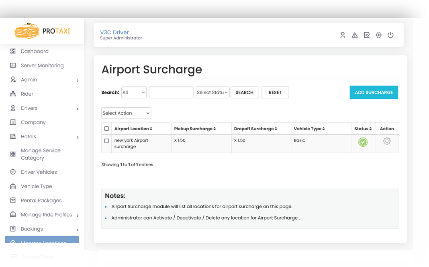Click the Company building icon in sidebar
This screenshot has height=267, width=429.
pos(13,122)
